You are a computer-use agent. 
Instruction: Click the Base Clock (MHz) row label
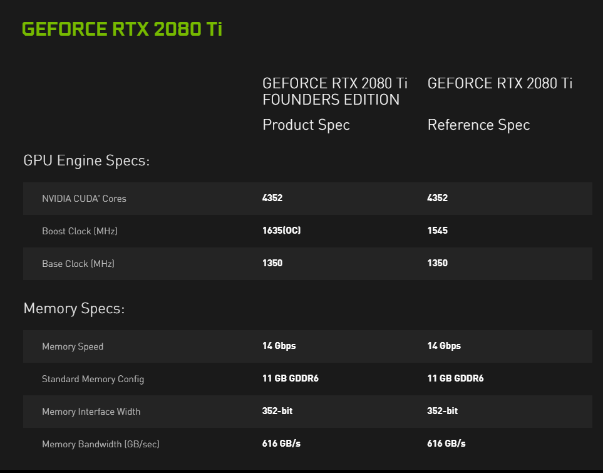[x=78, y=264]
